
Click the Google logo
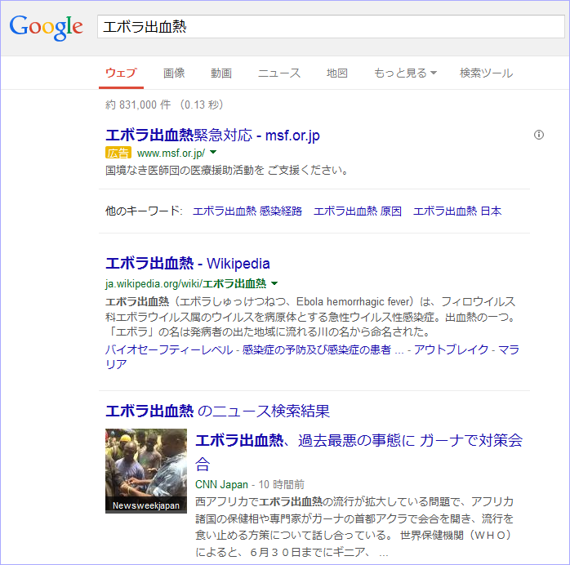pos(47,27)
